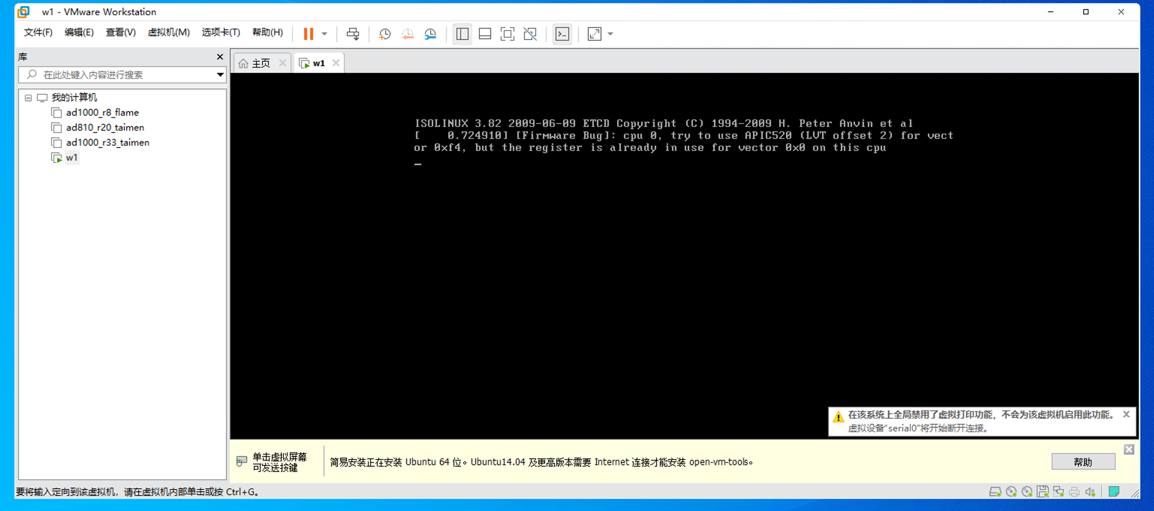This screenshot has width=1154, height=511.
Task: Take a snapshot of the VM
Action: pyautogui.click(x=384, y=34)
